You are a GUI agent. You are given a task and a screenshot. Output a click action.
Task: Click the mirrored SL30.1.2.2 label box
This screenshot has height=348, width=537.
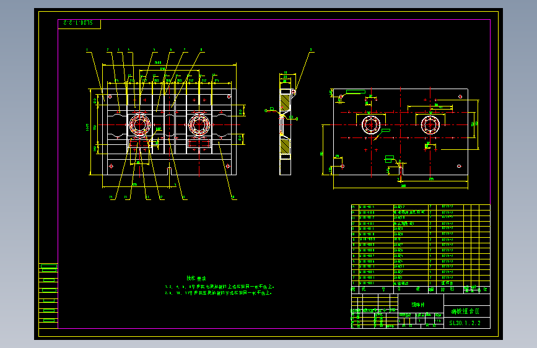(x=79, y=24)
